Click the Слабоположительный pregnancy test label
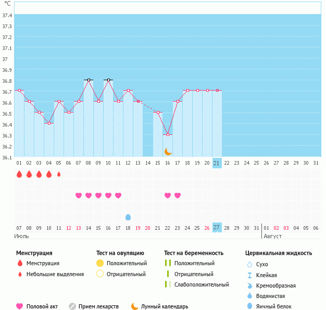This screenshot has height=310, width=326. [202, 284]
